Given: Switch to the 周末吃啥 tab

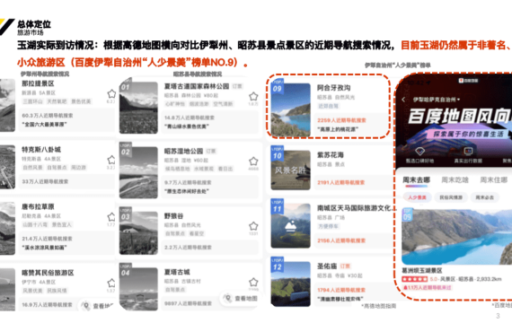Looking at the screenshot, I should (x=455, y=180).
